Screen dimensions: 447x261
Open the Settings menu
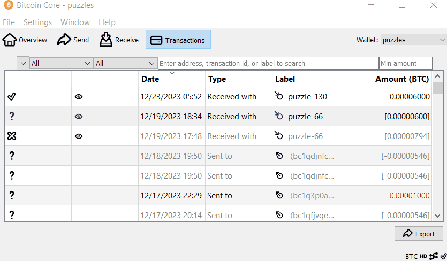[x=37, y=22]
